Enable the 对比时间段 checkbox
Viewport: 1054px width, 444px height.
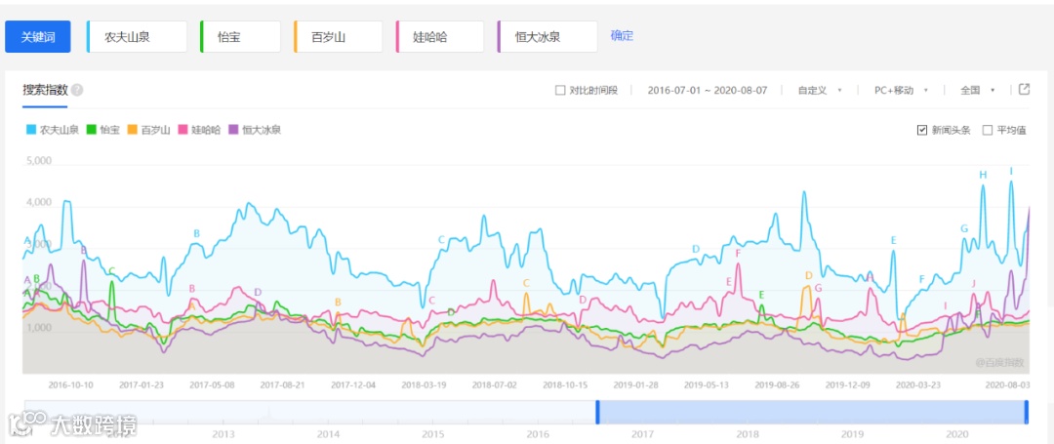tap(560, 90)
